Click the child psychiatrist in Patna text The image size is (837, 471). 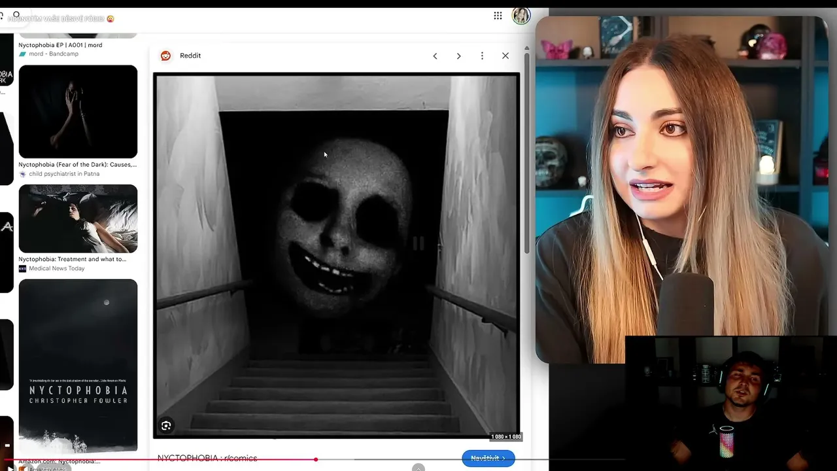click(64, 174)
